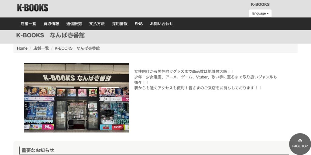Click the storefront photo of なんば壱番館
The height and width of the screenshot is (155, 311).
[x=77, y=98]
